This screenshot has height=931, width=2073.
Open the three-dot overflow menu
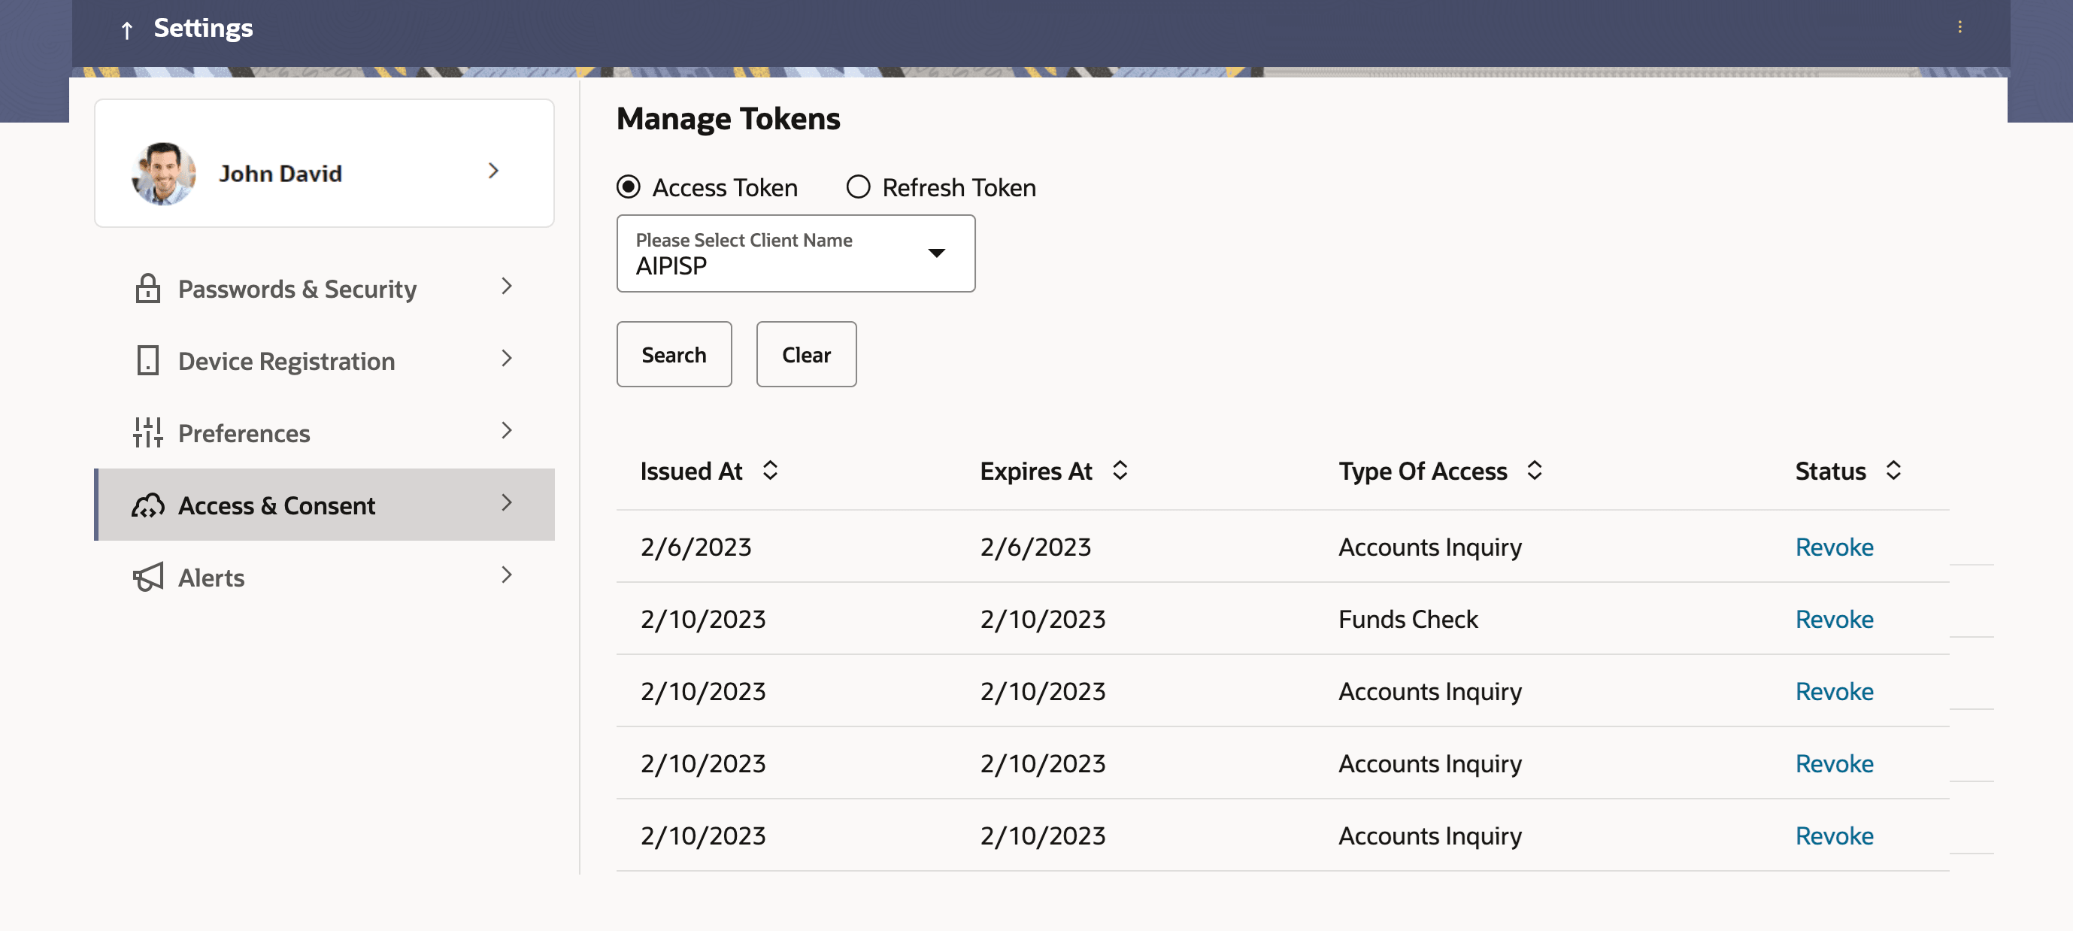pos(1959,27)
